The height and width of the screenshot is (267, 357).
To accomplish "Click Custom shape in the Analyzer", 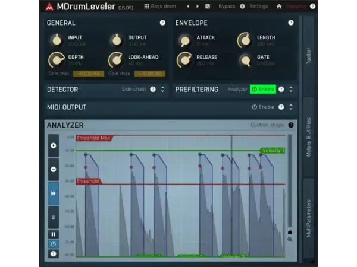I will tap(267, 125).
